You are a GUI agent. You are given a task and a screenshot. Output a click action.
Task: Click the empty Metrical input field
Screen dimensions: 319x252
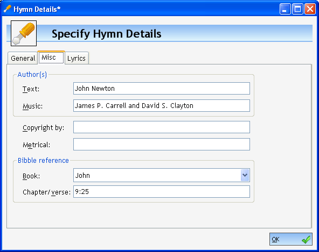[x=162, y=144]
